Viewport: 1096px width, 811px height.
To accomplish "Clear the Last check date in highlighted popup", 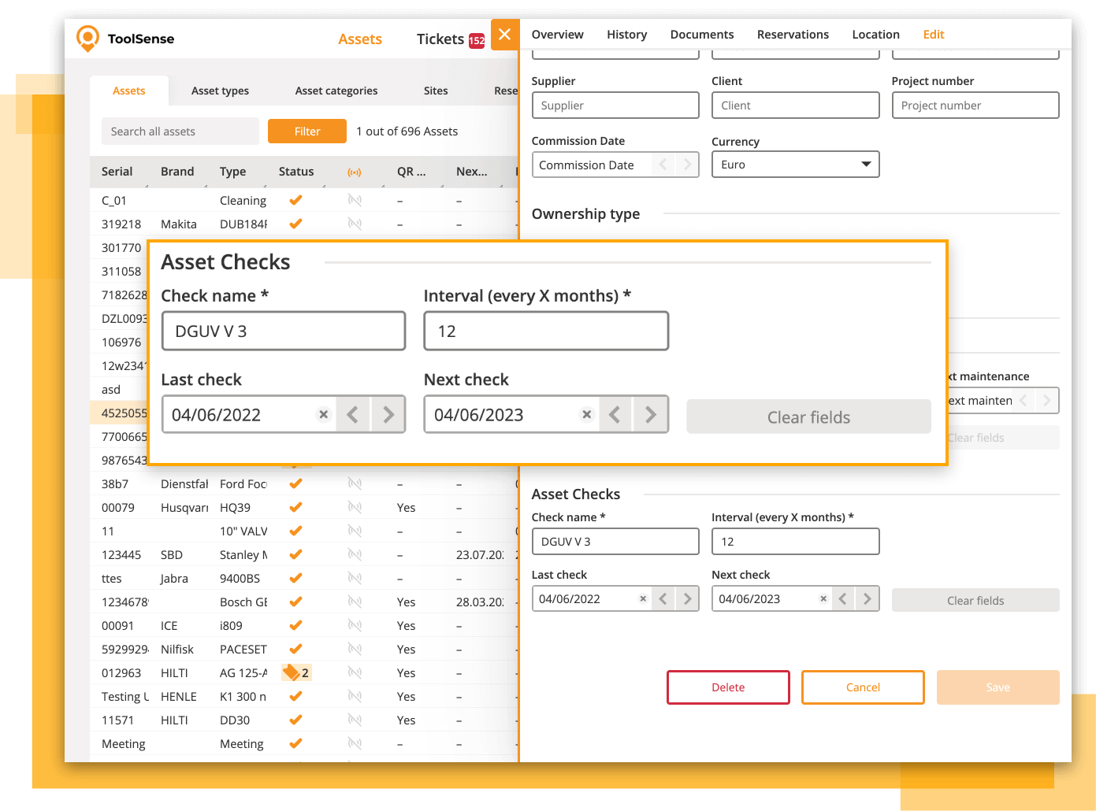I will [323, 415].
